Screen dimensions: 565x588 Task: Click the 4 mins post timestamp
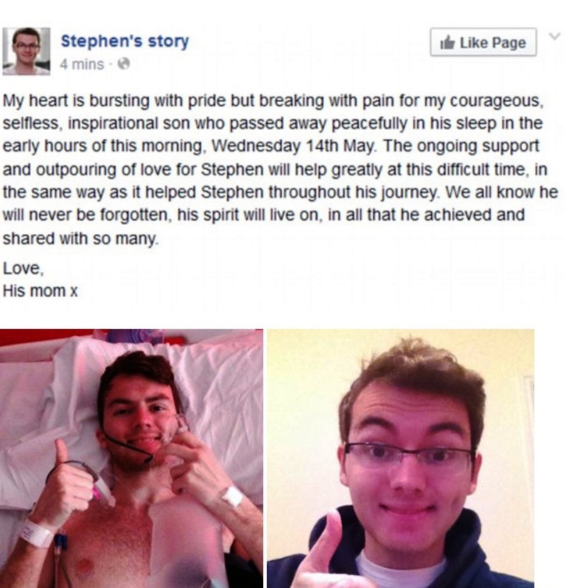(x=82, y=64)
